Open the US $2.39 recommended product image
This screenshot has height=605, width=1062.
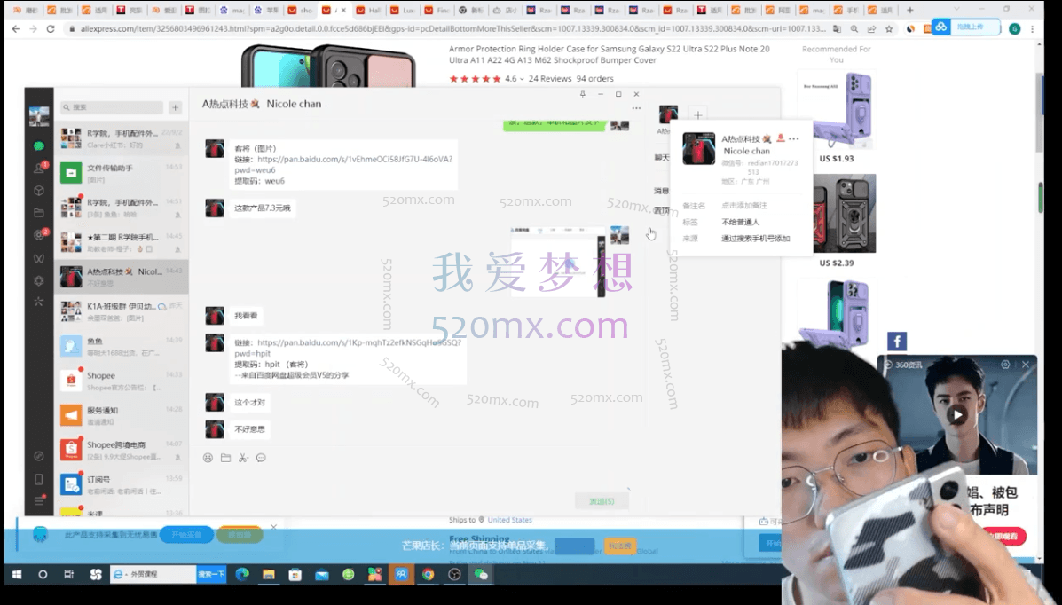pos(837,214)
